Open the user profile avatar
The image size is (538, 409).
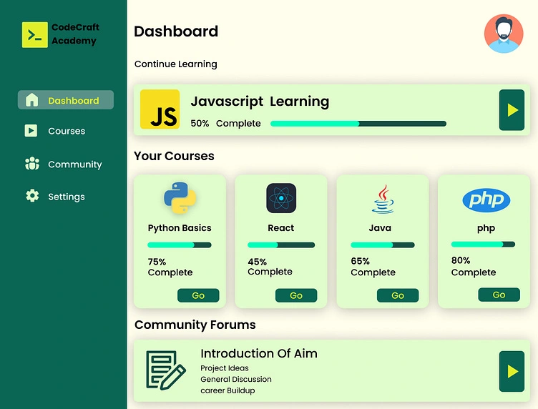504,34
